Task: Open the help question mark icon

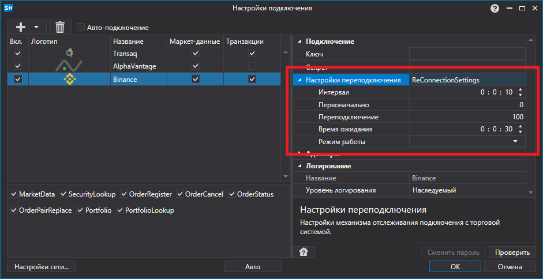Action: [x=495, y=8]
